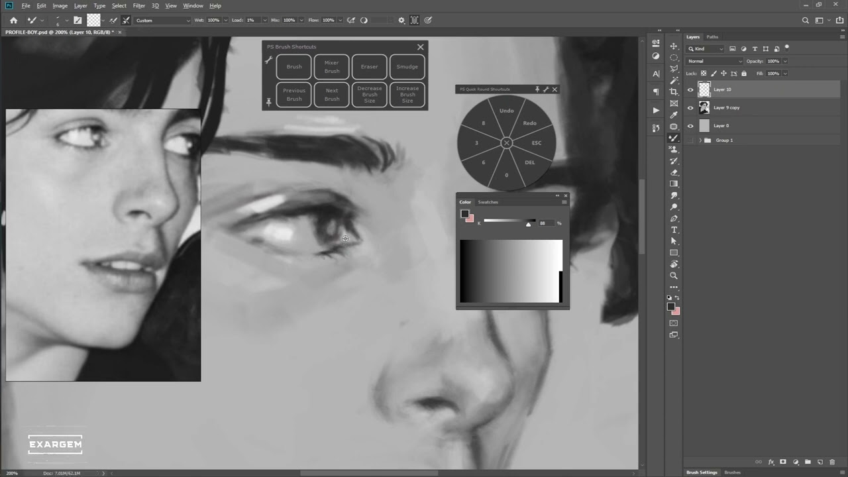Select the Crop tool
The height and width of the screenshot is (477, 848).
tap(674, 92)
